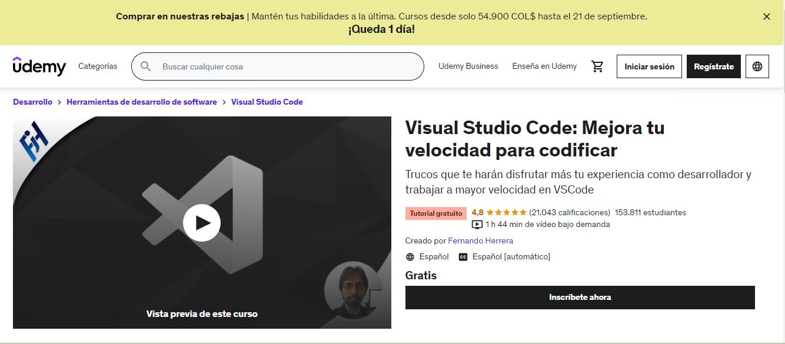
Task: Open Enseña en Udemy link
Action: pos(544,66)
